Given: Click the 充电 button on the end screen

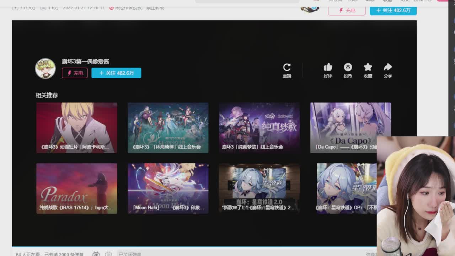Looking at the screenshot, I should [75, 73].
